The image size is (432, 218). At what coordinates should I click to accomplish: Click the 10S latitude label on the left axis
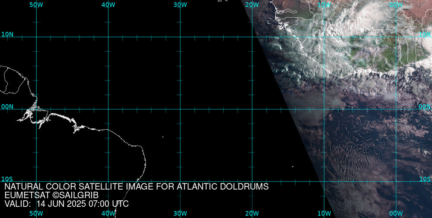[x=7, y=179]
